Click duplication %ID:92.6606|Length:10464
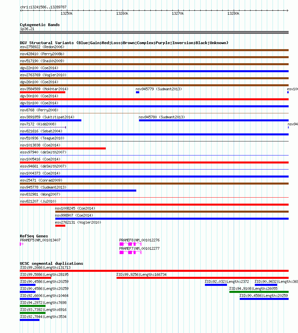This screenshot has height=333, width=298. click(x=44, y=296)
